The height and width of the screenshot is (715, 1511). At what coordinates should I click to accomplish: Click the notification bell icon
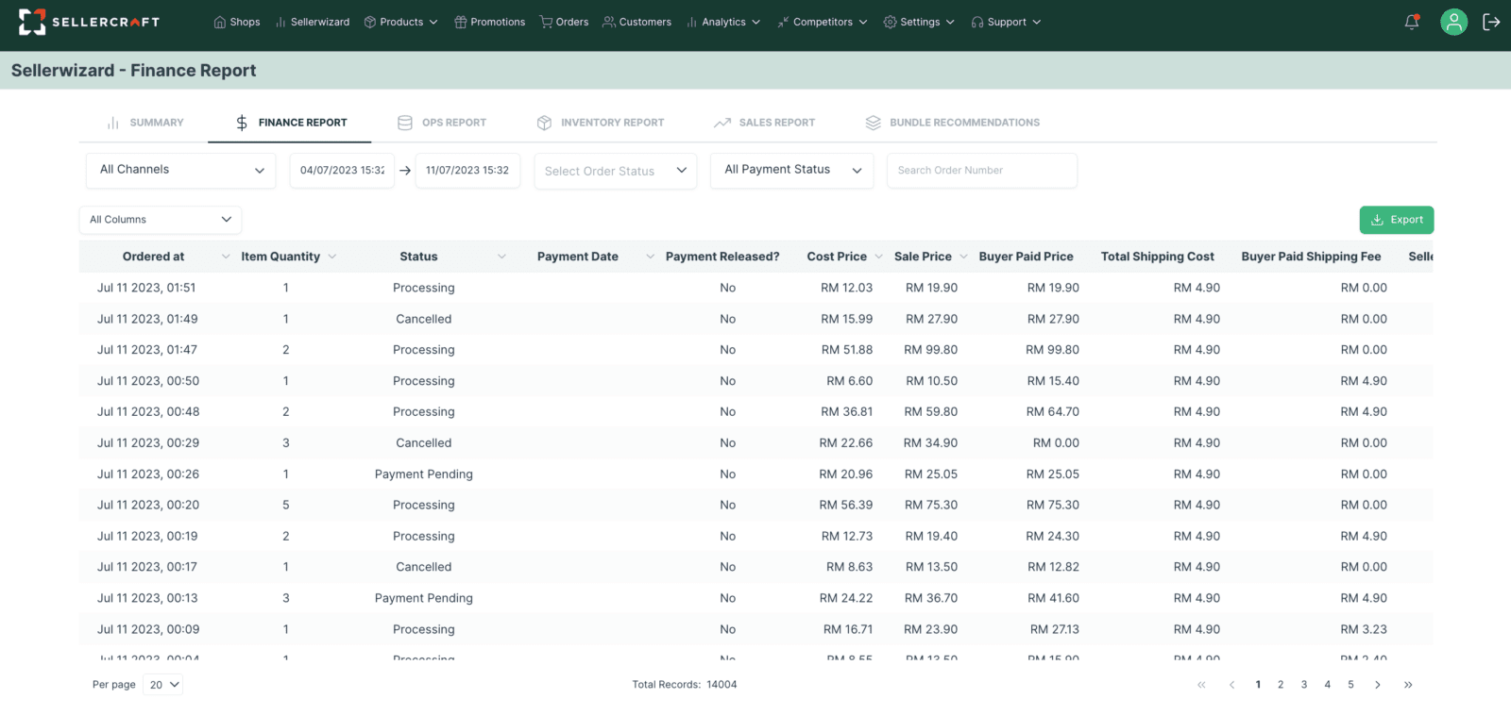[x=1412, y=22]
